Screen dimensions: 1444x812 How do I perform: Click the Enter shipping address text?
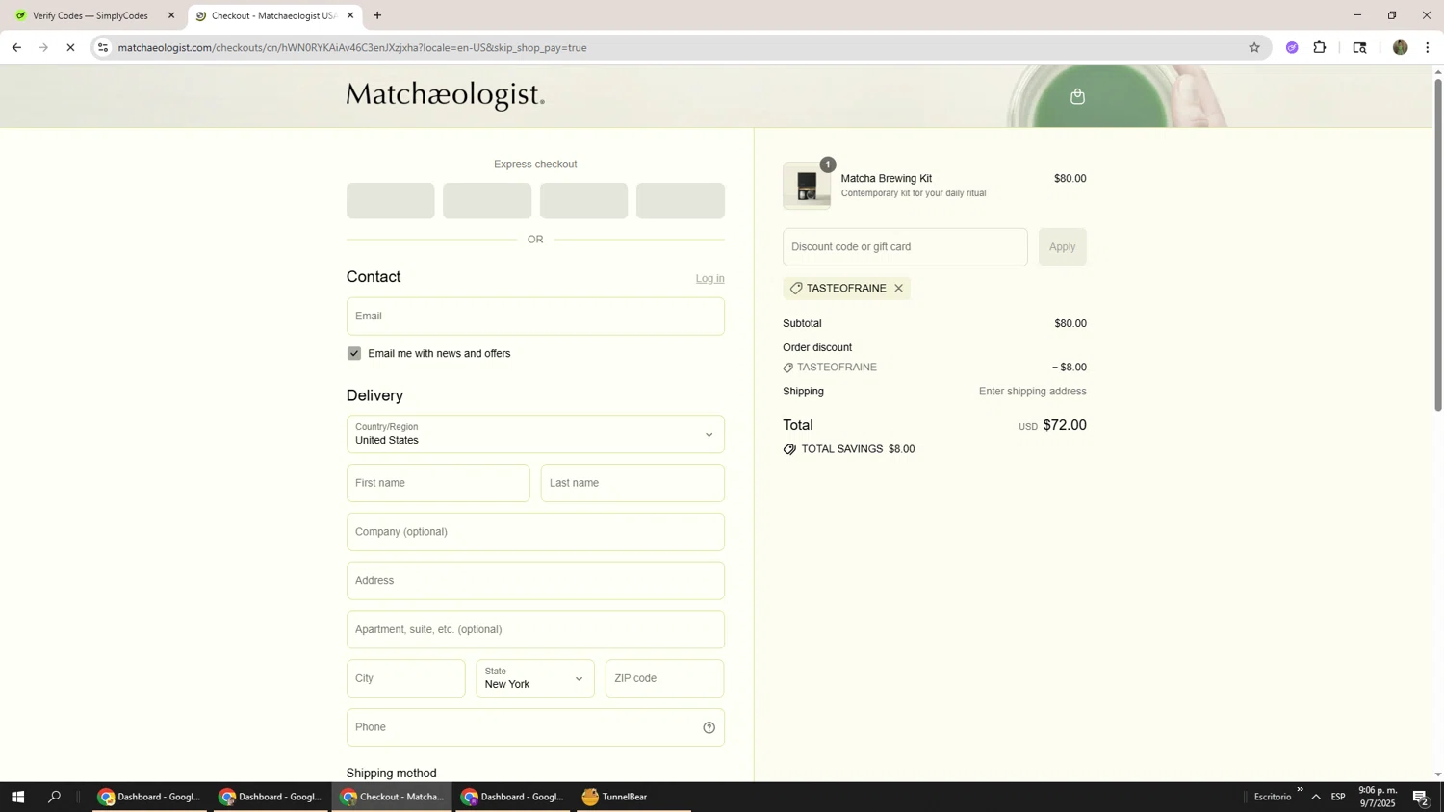(x=1033, y=392)
